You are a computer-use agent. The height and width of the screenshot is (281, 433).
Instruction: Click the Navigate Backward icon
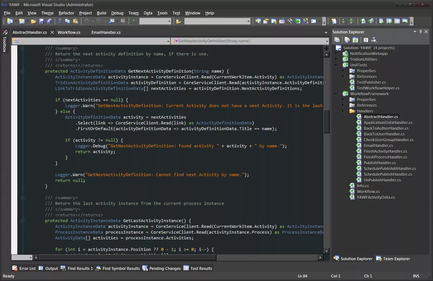click(x=112, y=21)
